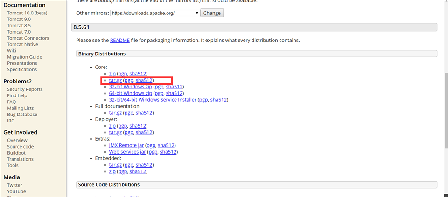Screen dimensions: 448x197
Task: Download the Embedded zip
Action: [x=112, y=171]
